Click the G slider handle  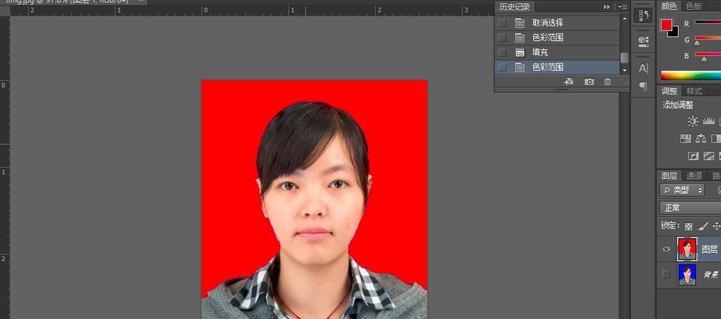(x=697, y=43)
